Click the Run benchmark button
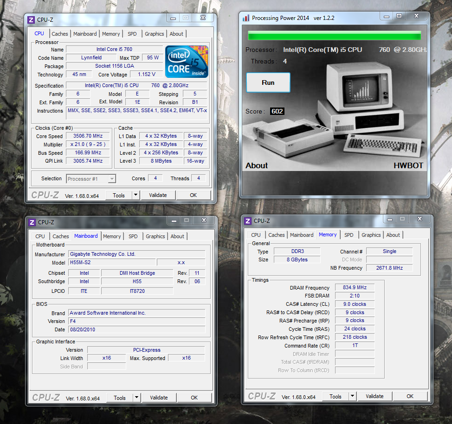 (x=268, y=82)
